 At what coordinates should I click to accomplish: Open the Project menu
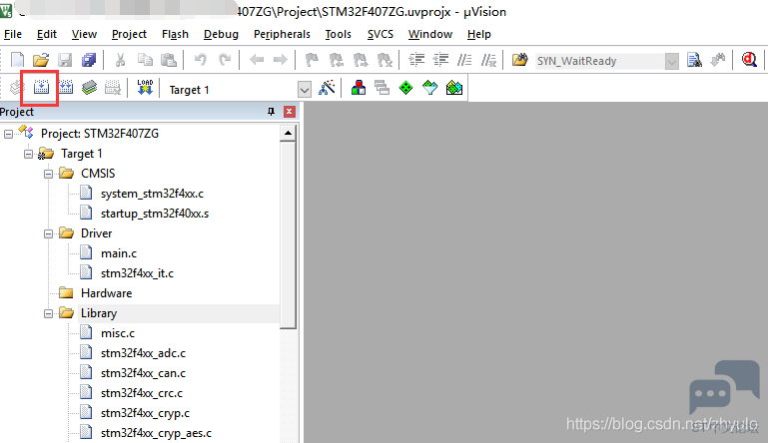click(129, 34)
